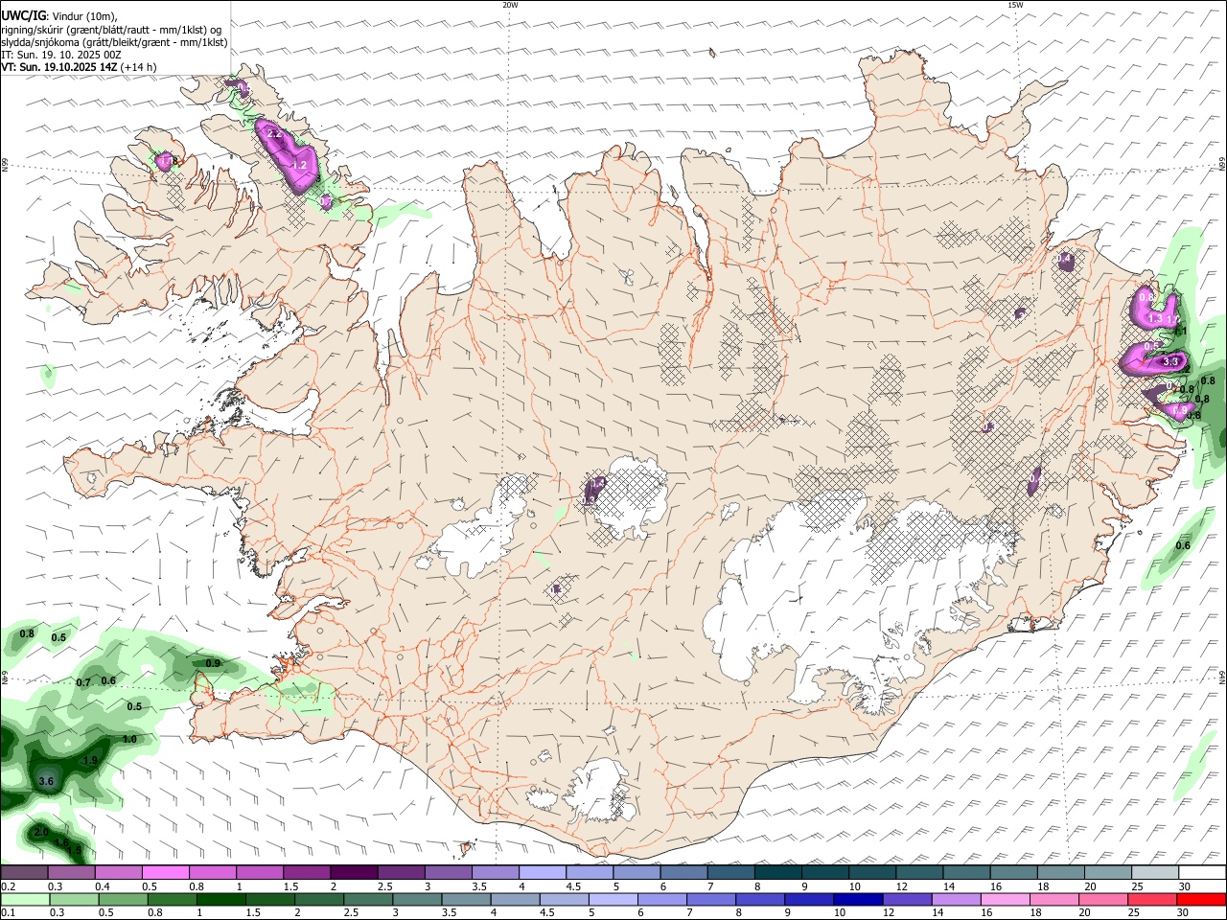Viewport: 1227px width, 920px height.
Task: Click the lavender 4 swatch in the upper legend
Action: (543, 873)
